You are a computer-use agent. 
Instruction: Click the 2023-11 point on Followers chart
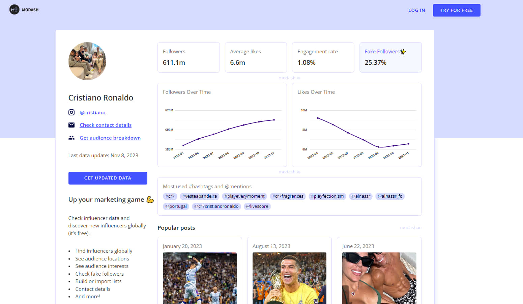274,120
